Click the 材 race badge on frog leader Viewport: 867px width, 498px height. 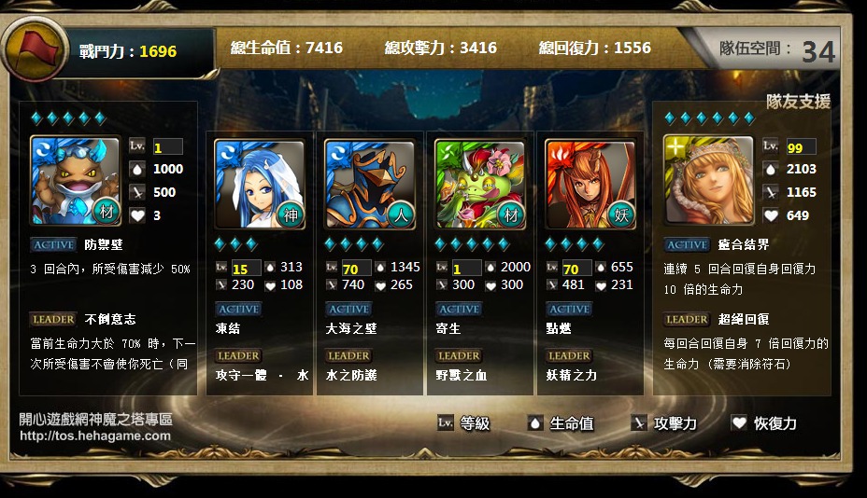[107, 211]
